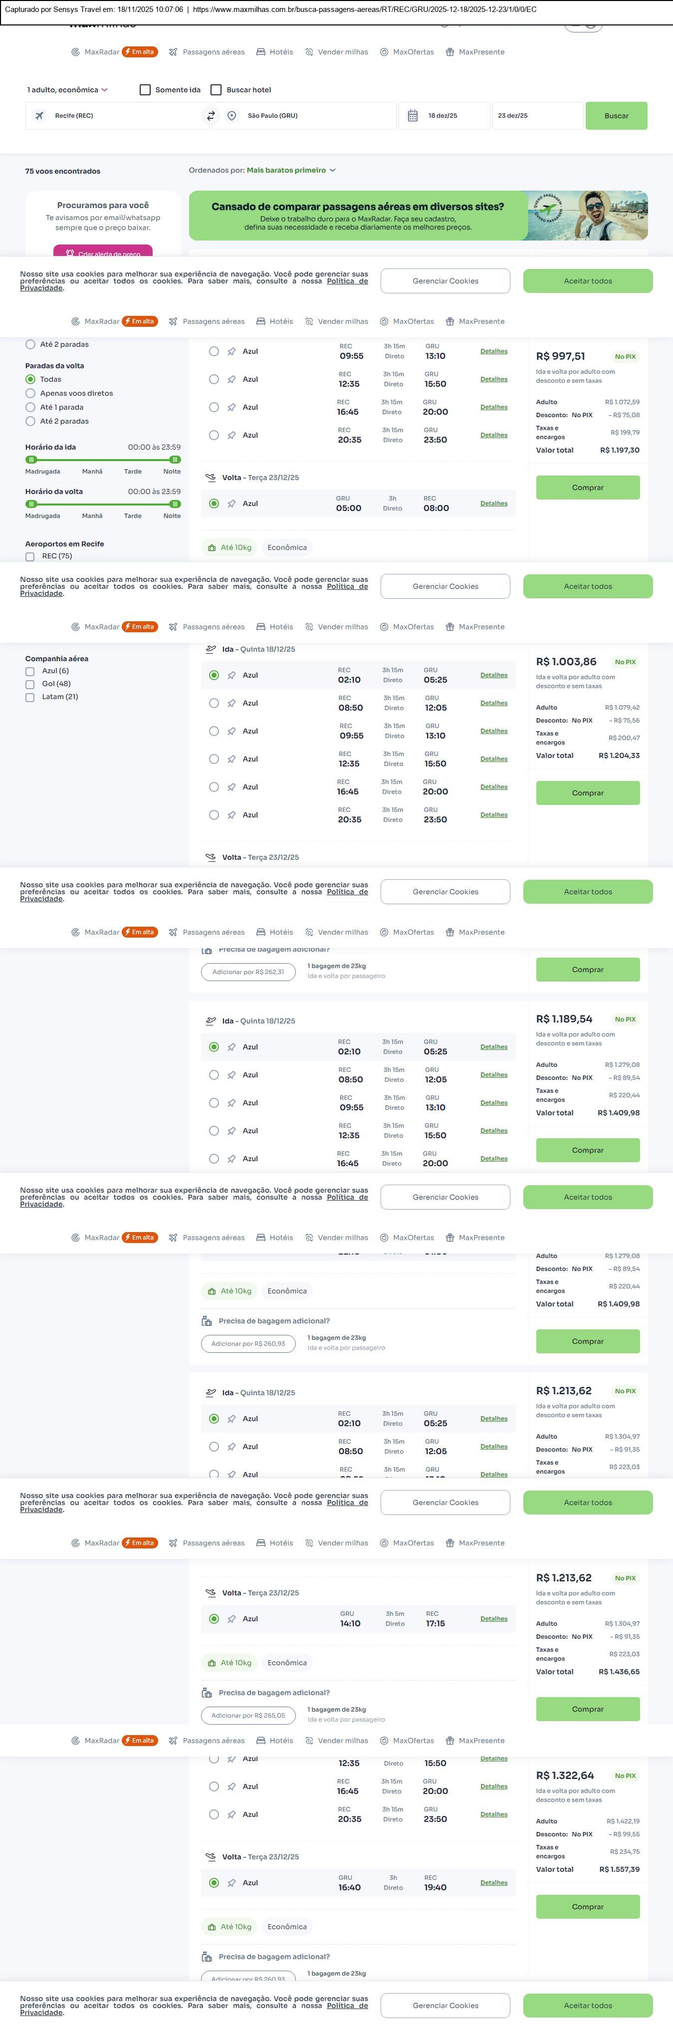Viewport: 673px width, 2030px height.
Task: Enable the Somente ida checkbox
Action: pos(145,90)
